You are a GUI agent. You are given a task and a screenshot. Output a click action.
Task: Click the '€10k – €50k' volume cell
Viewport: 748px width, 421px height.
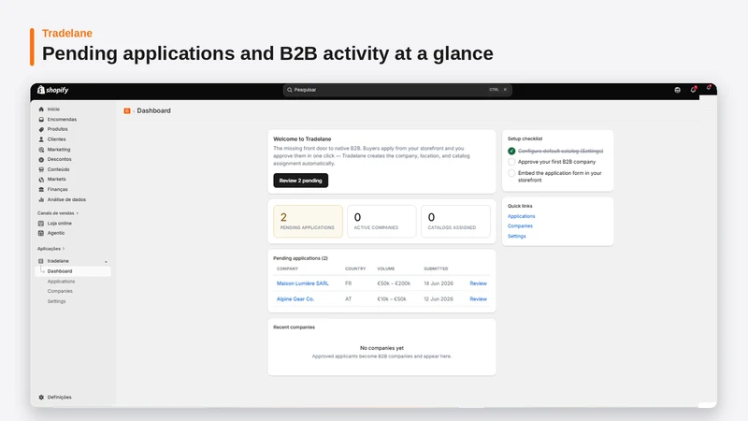(392, 299)
